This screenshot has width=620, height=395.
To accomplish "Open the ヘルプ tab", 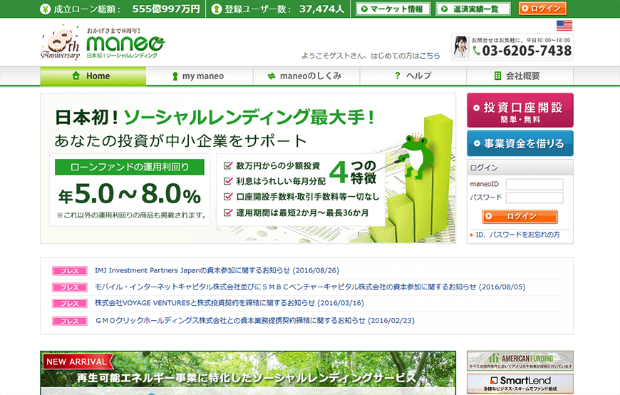I will click(413, 76).
